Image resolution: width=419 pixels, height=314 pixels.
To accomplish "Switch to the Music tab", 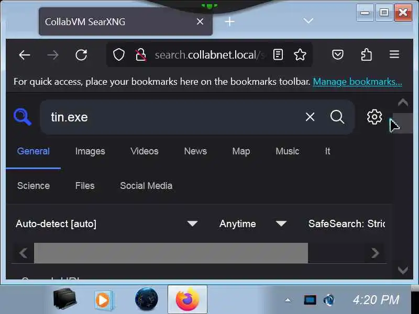I will tap(287, 151).
